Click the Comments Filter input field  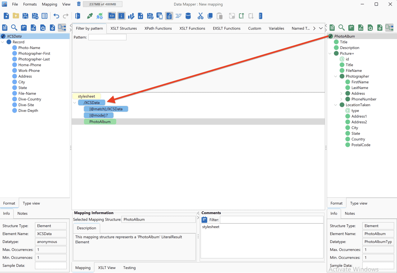(x=272, y=220)
